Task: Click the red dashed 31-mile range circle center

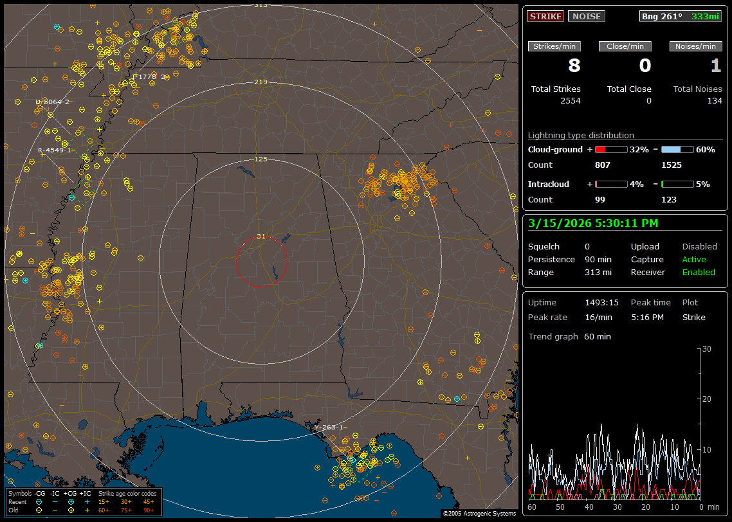Action: pyautogui.click(x=261, y=261)
